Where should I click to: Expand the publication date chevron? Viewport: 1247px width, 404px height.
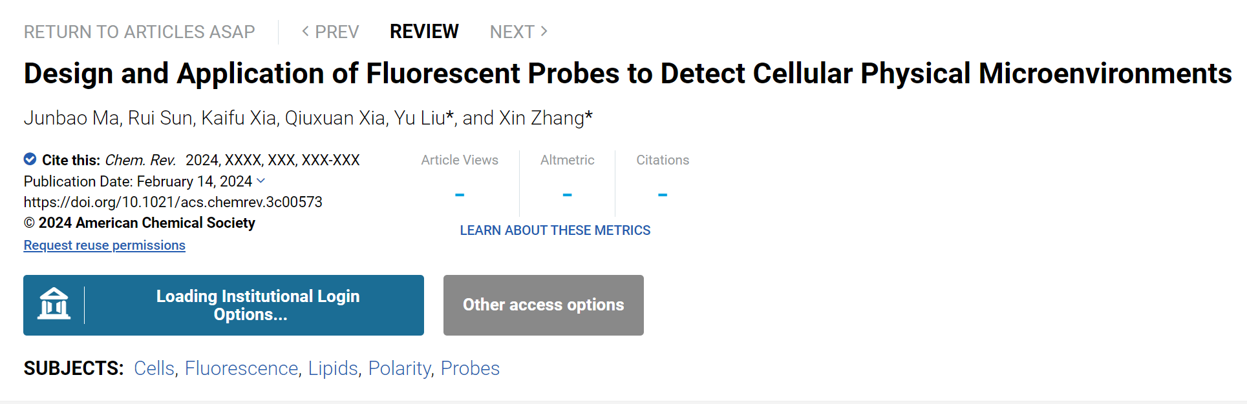[261, 181]
